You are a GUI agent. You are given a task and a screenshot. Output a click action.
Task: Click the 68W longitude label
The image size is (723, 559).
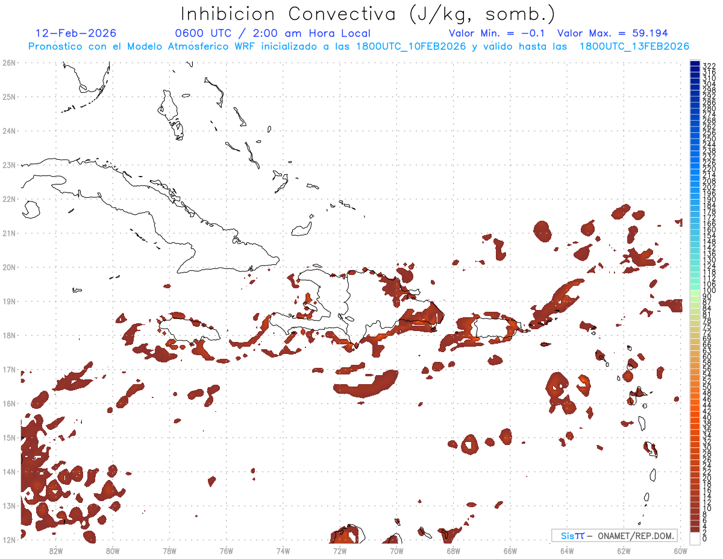(454, 551)
